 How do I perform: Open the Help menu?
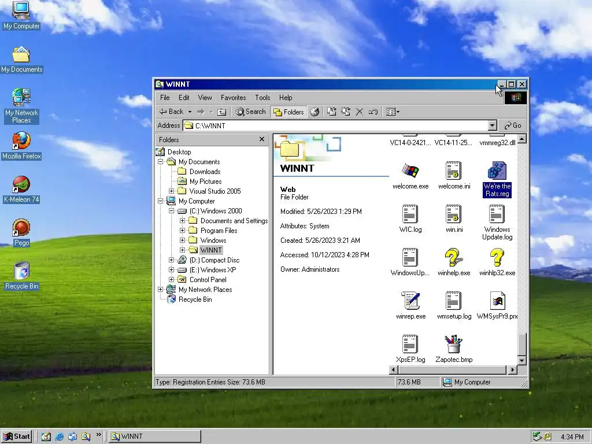[x=286, y=98]
